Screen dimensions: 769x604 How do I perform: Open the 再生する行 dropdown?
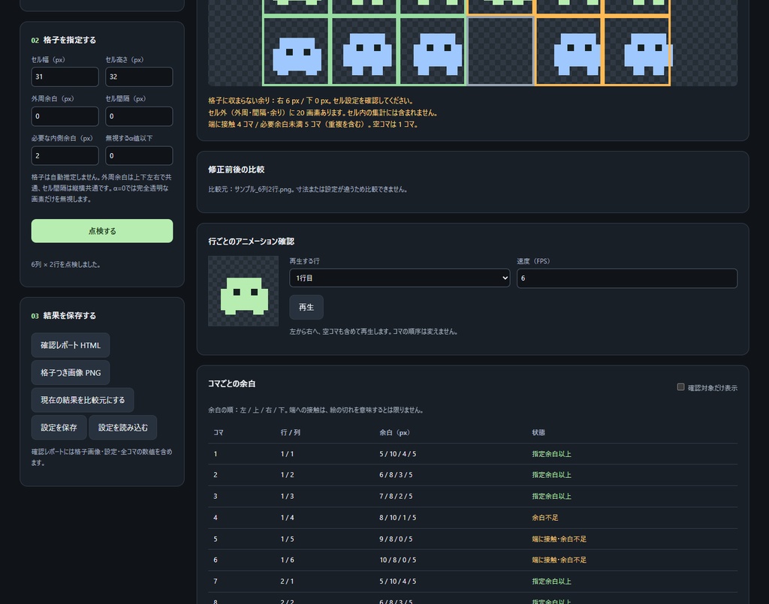pyautogui.click(x=400, y=278)
